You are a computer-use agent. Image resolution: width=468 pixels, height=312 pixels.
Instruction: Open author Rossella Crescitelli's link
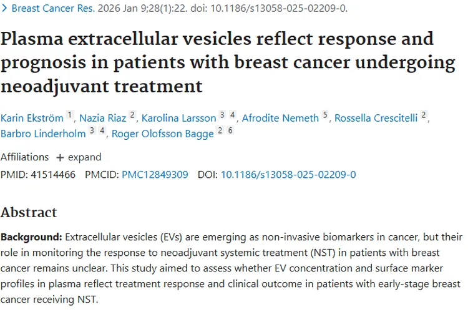(376, 119)
